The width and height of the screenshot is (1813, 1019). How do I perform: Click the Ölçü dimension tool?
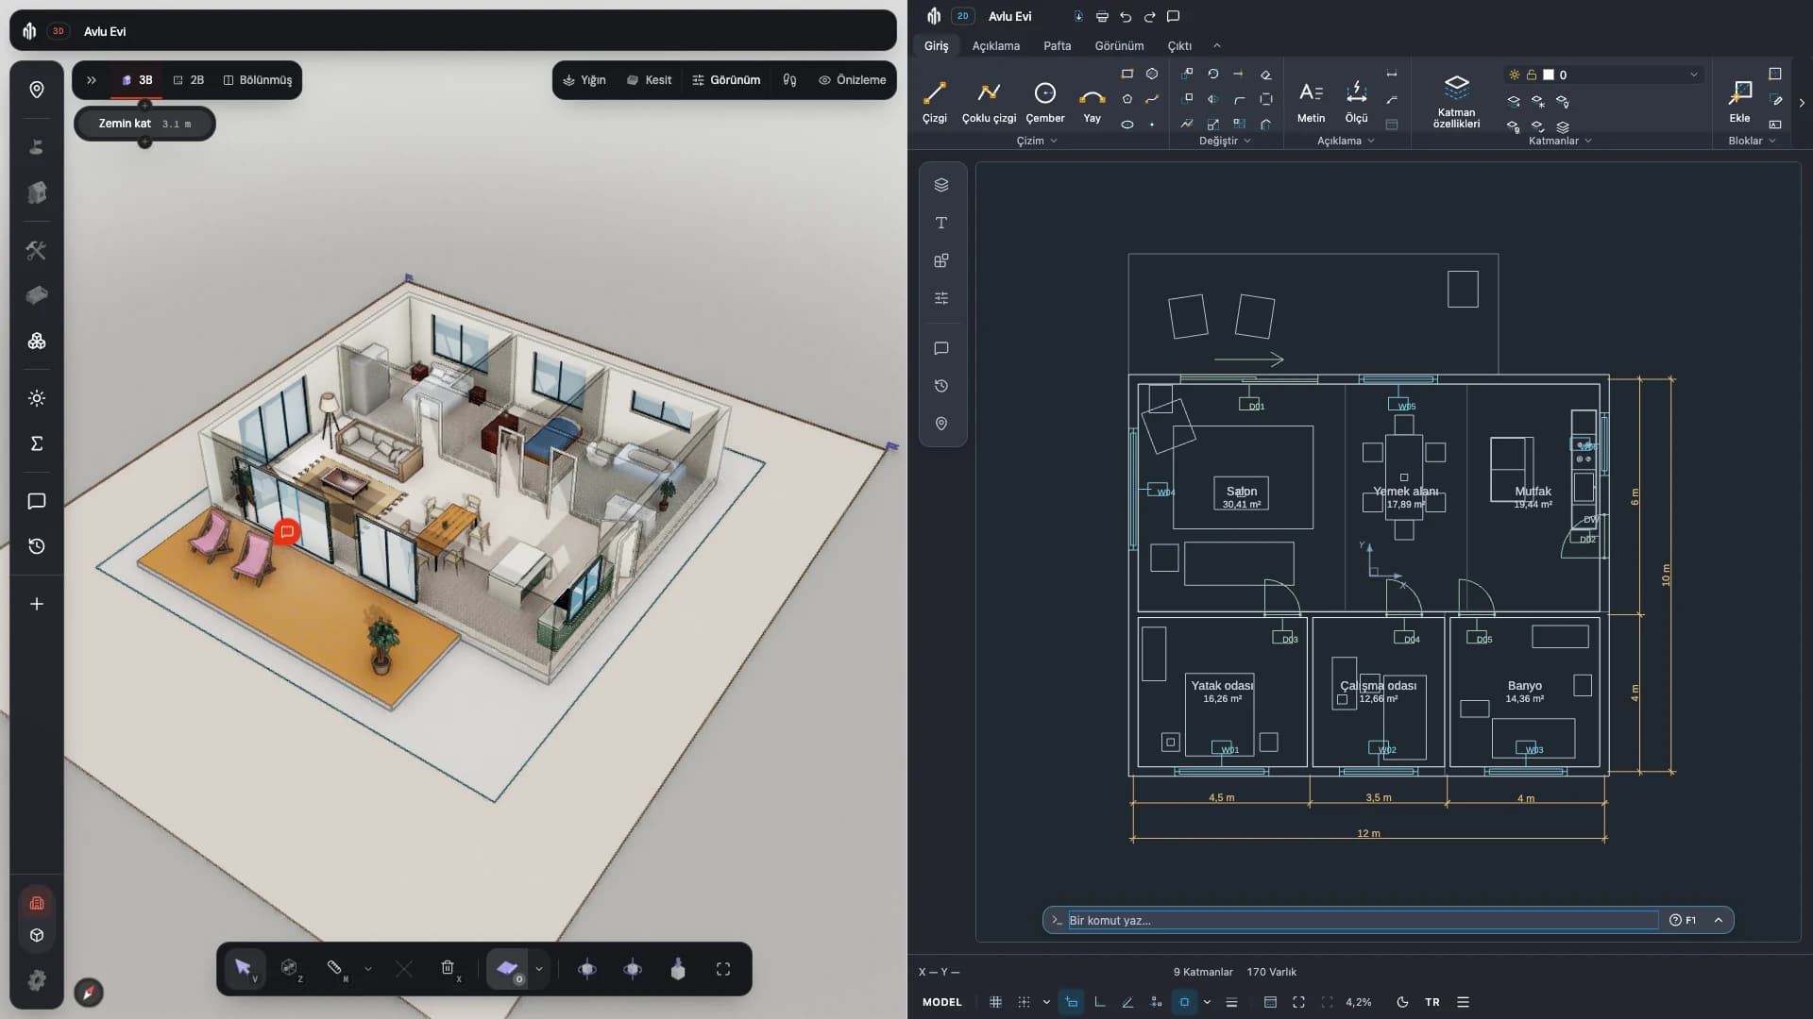coord(1356,102)
